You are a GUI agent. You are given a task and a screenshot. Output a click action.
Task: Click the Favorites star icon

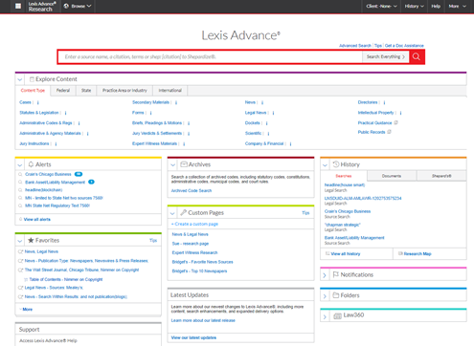pos(31,240)
